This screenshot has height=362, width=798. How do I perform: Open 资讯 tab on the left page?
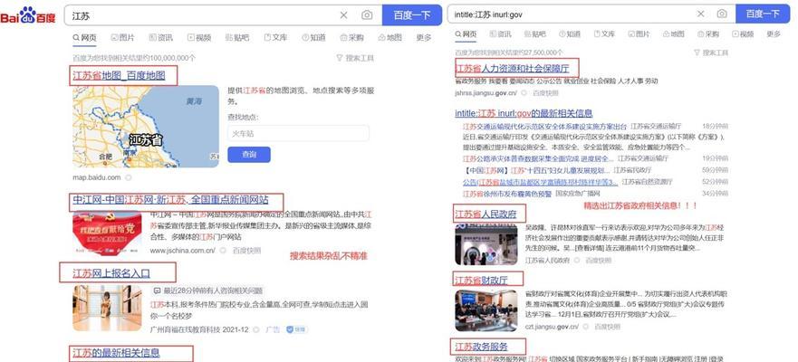(x=161, y=37)
